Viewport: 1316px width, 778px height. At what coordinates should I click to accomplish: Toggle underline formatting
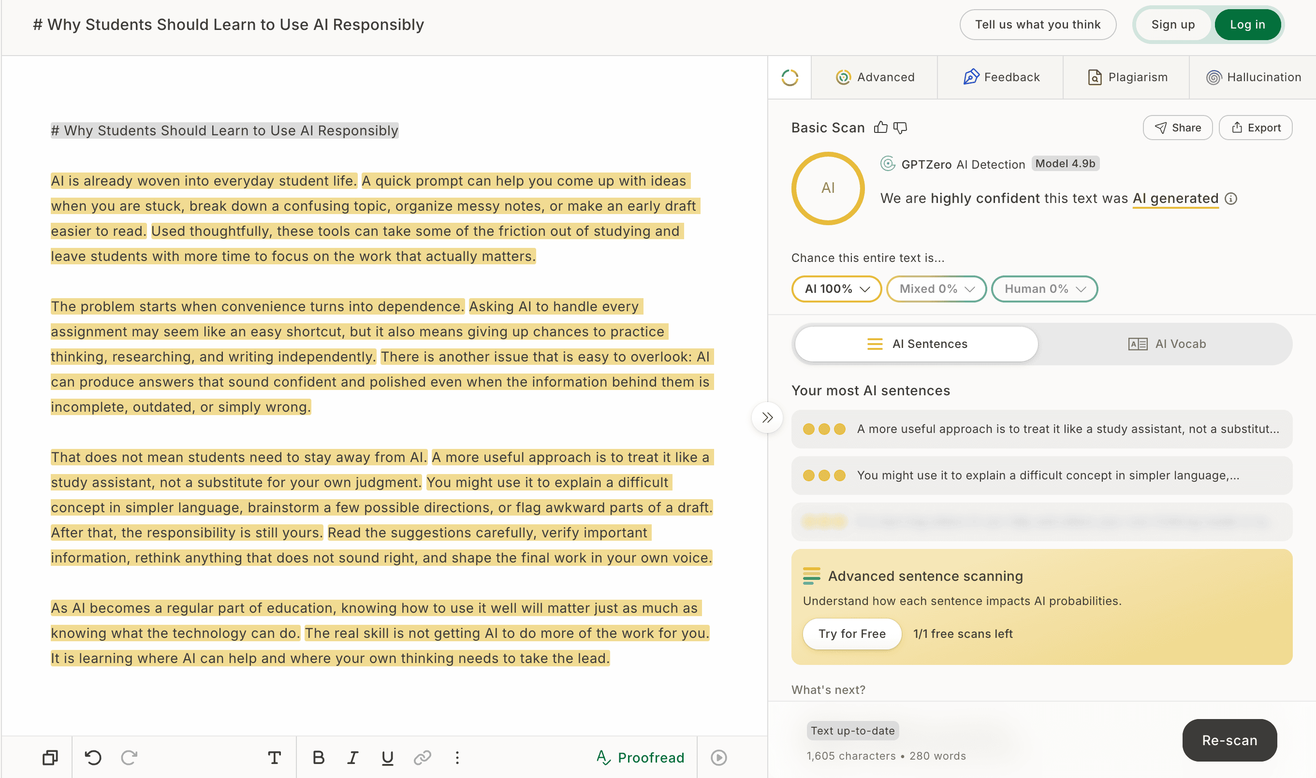coord(387,758)
